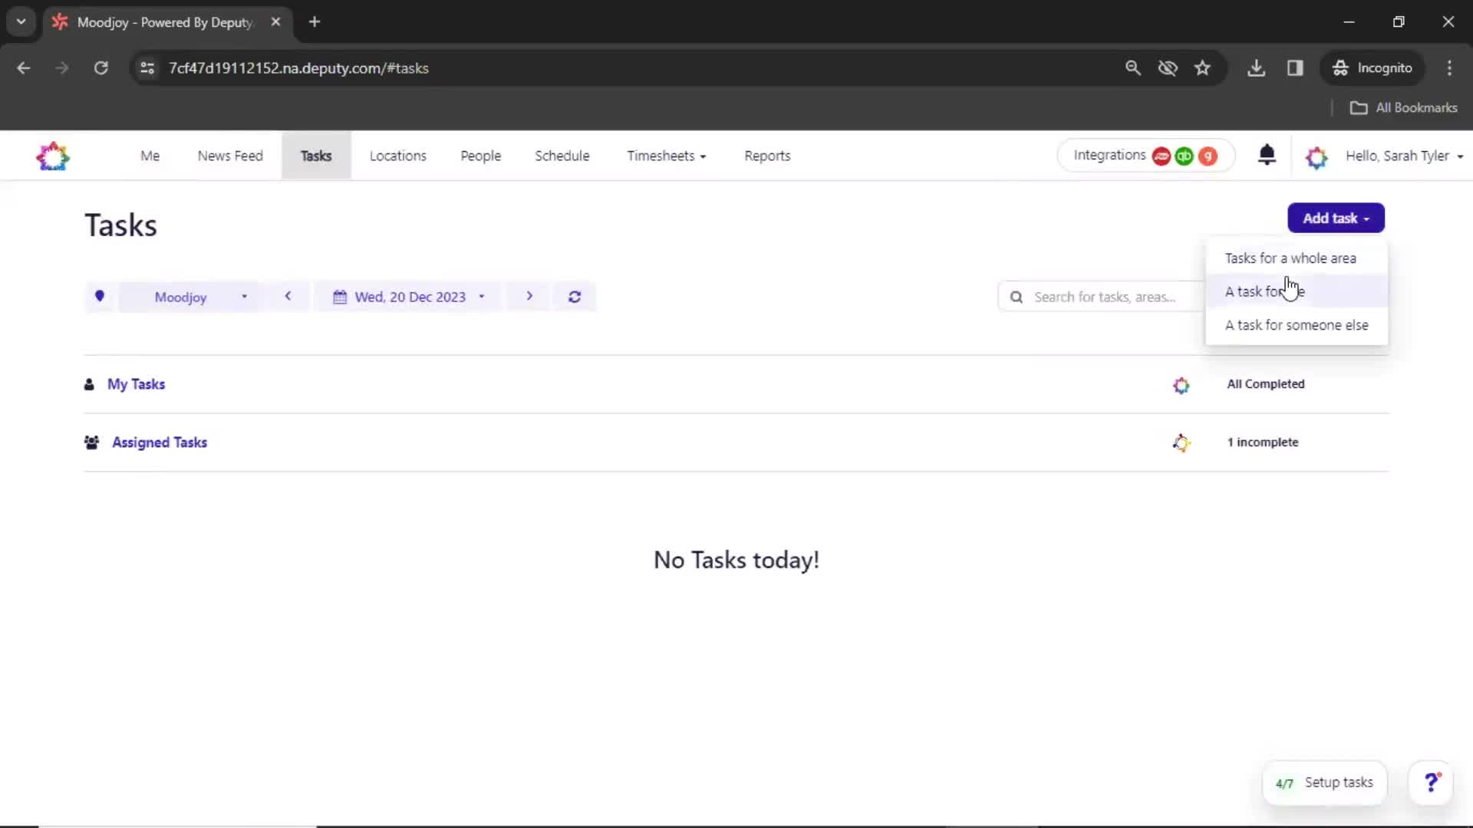
Task: Click the My Tasks person icon
Action: (x=89, y=383)
